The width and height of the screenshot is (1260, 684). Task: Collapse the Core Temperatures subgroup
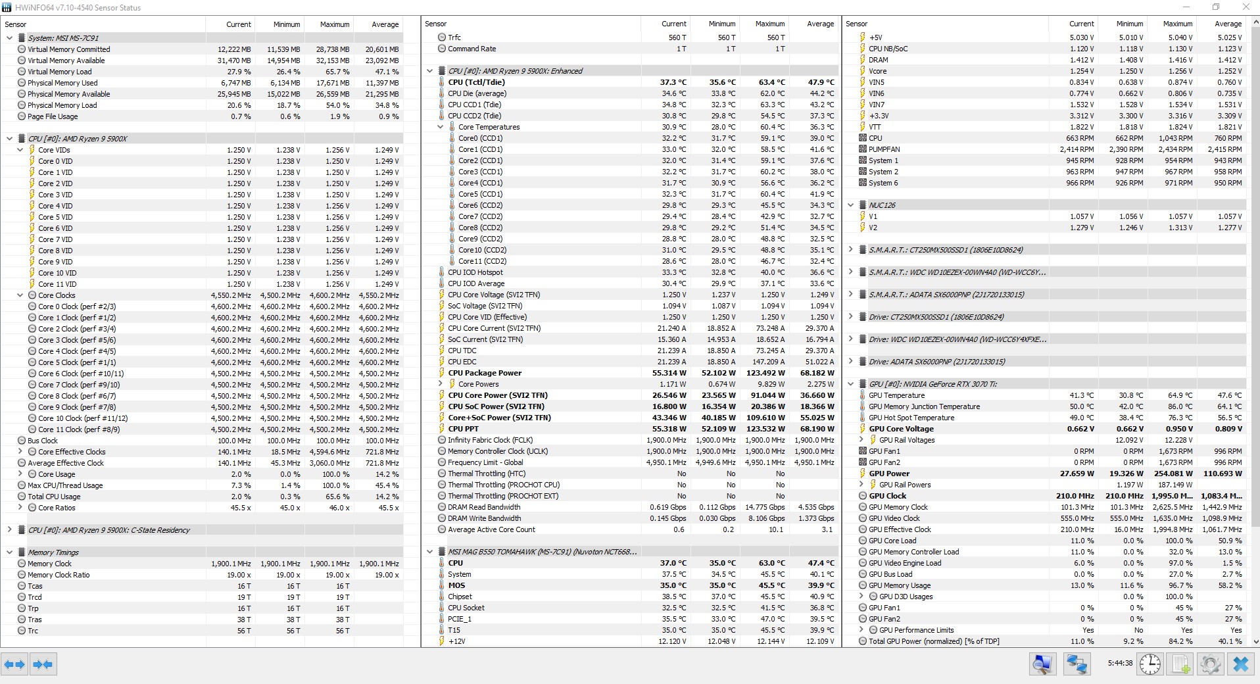pyautogui.click(x=441, y=127)
